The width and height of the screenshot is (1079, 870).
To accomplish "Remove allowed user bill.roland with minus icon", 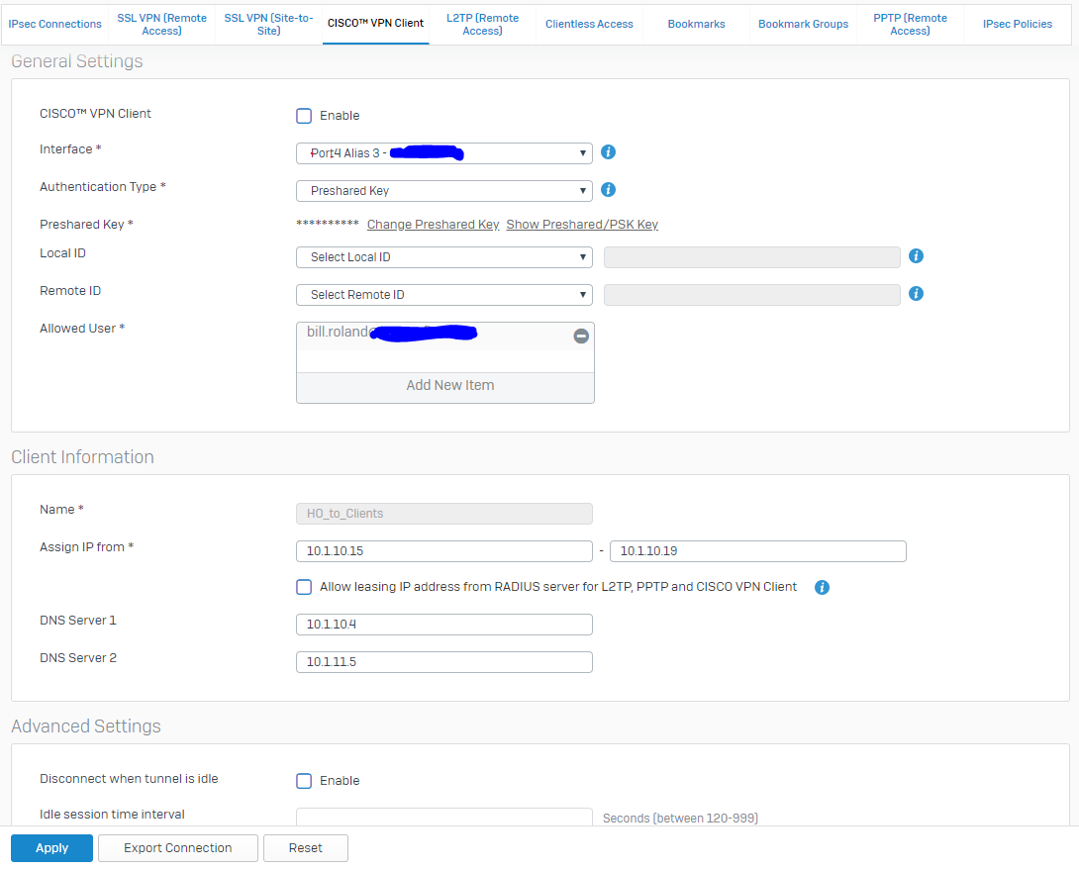I will (x=581, y=337).
